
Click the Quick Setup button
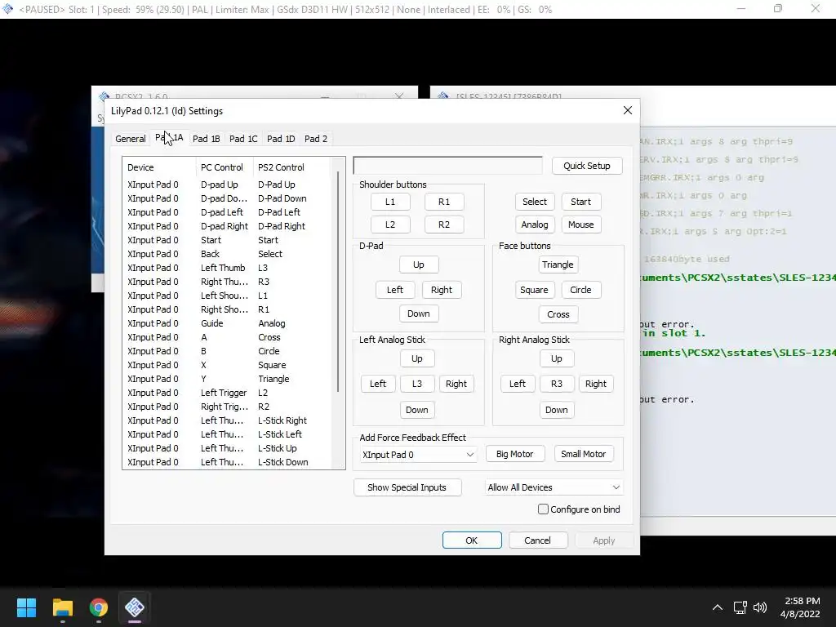pos(587,166)
